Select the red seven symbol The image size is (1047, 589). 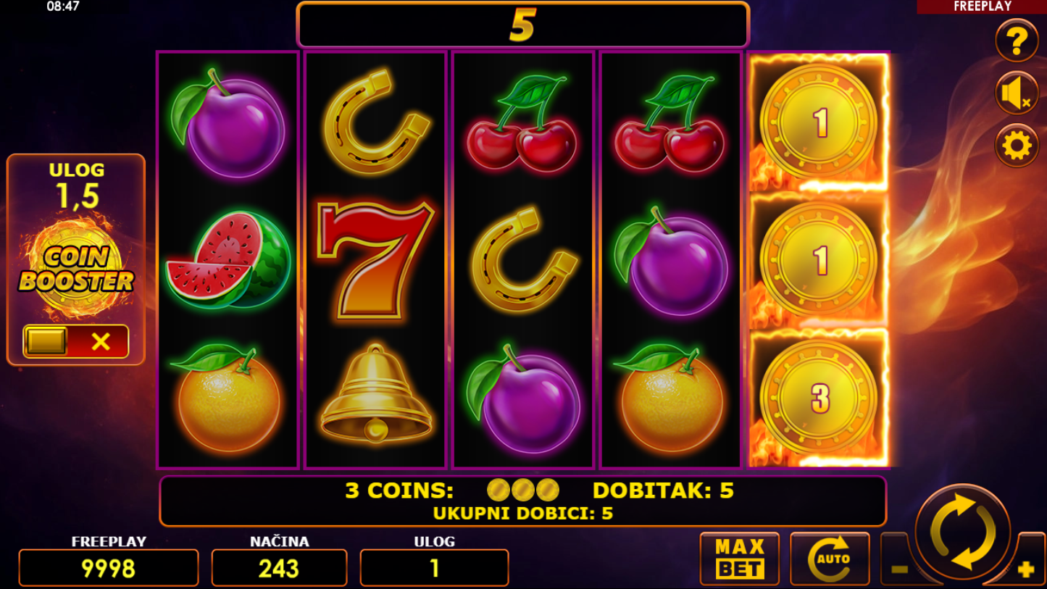pyautogui.click(x=375, y=259)
